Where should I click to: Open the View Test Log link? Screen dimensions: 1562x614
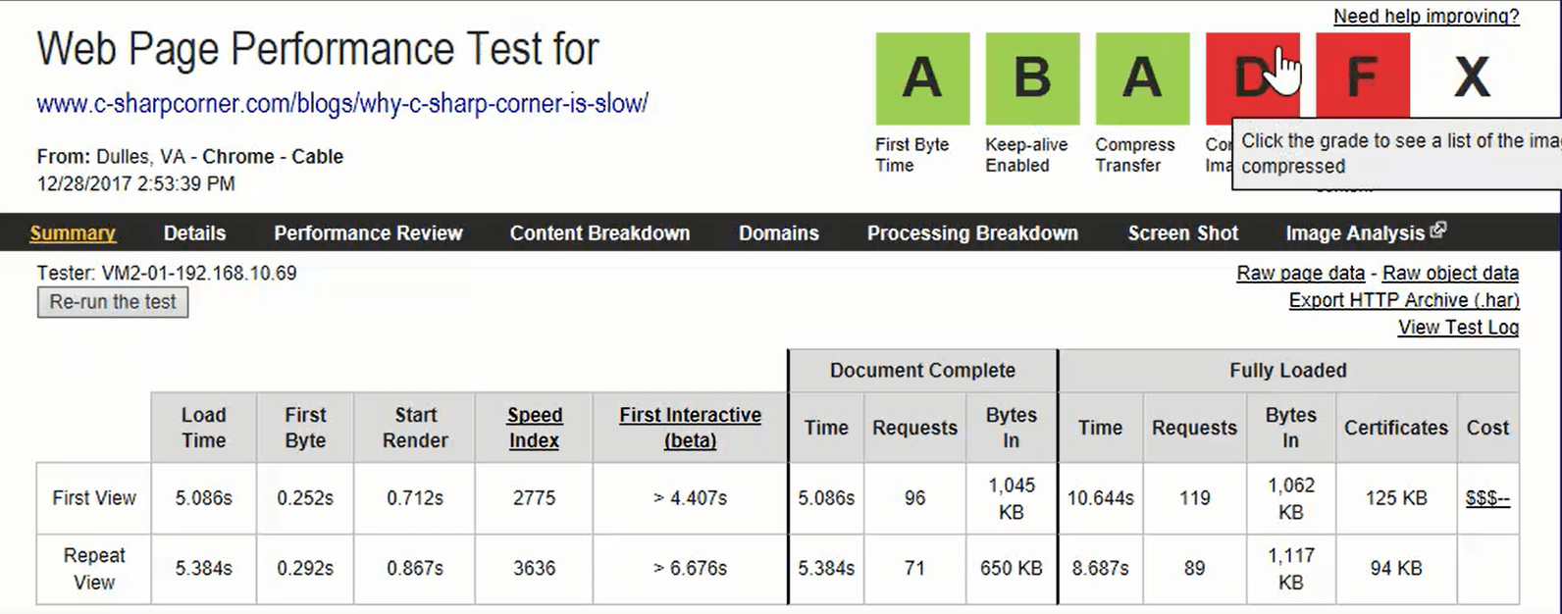point(1457,328)
